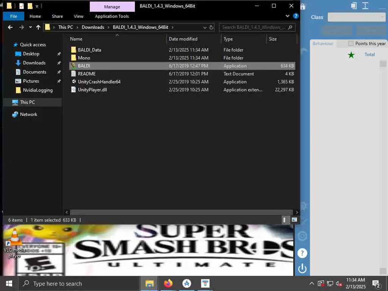The image size is (388, 291).
Task: Click BALDI_1.4.3_Windows_64Bit breadcrumb in address bar
Action: (x=141, y=27)
